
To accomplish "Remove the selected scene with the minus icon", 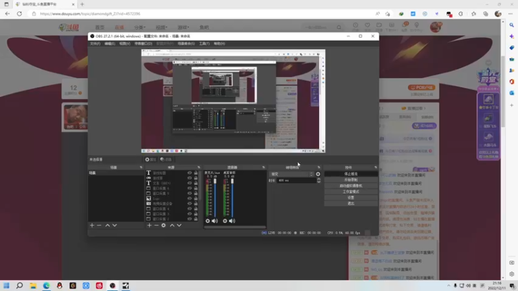I will coord(99,225).
